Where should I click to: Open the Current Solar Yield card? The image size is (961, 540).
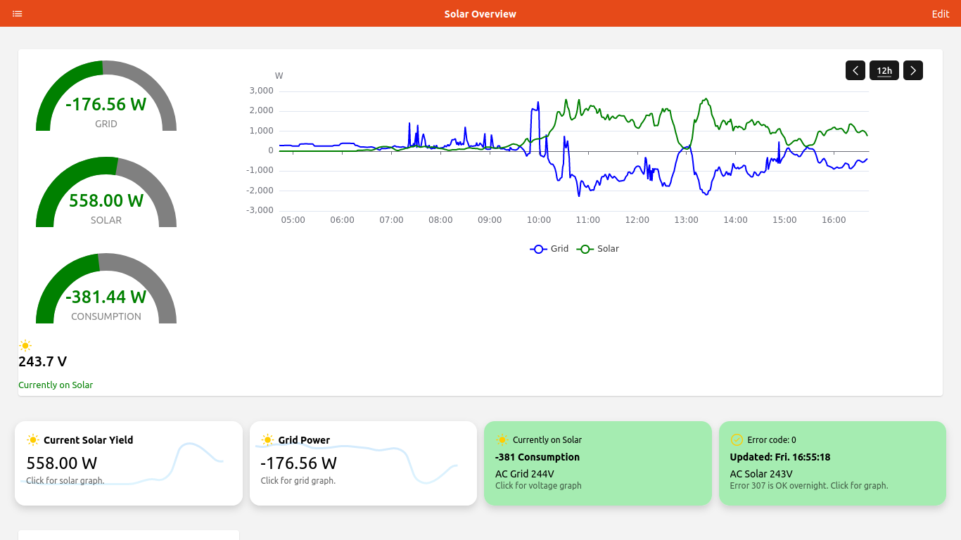[x=129, y=463]
